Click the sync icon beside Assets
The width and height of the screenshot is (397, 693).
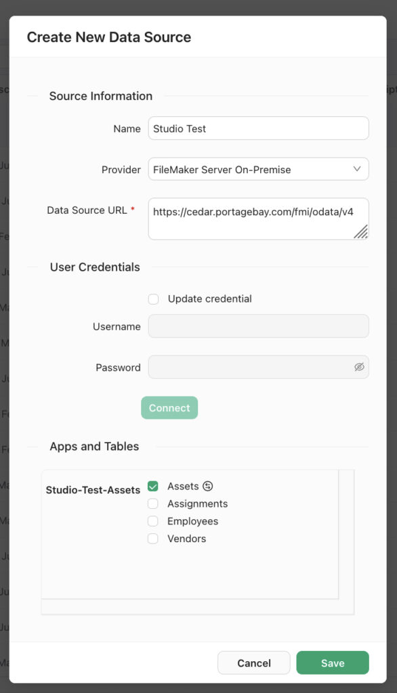[207, 486]
